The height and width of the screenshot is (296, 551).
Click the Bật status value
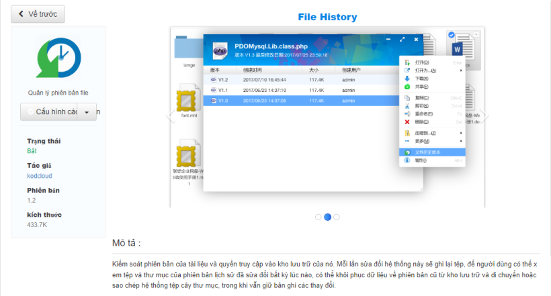pos(32,151)
